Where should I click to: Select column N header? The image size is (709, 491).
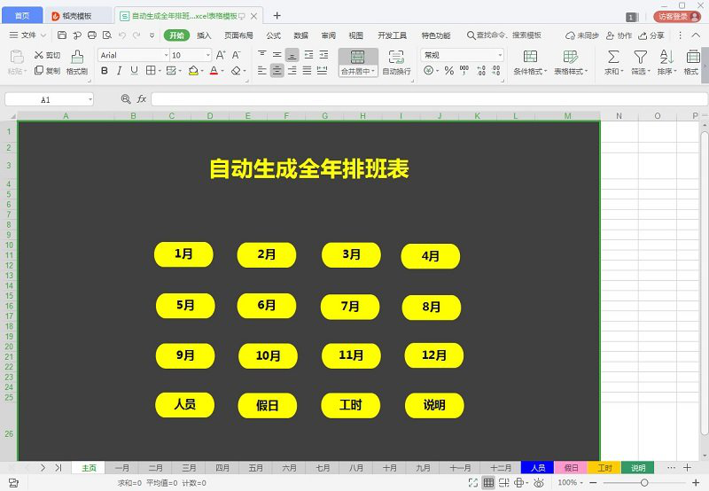click(x=619, y=116)
